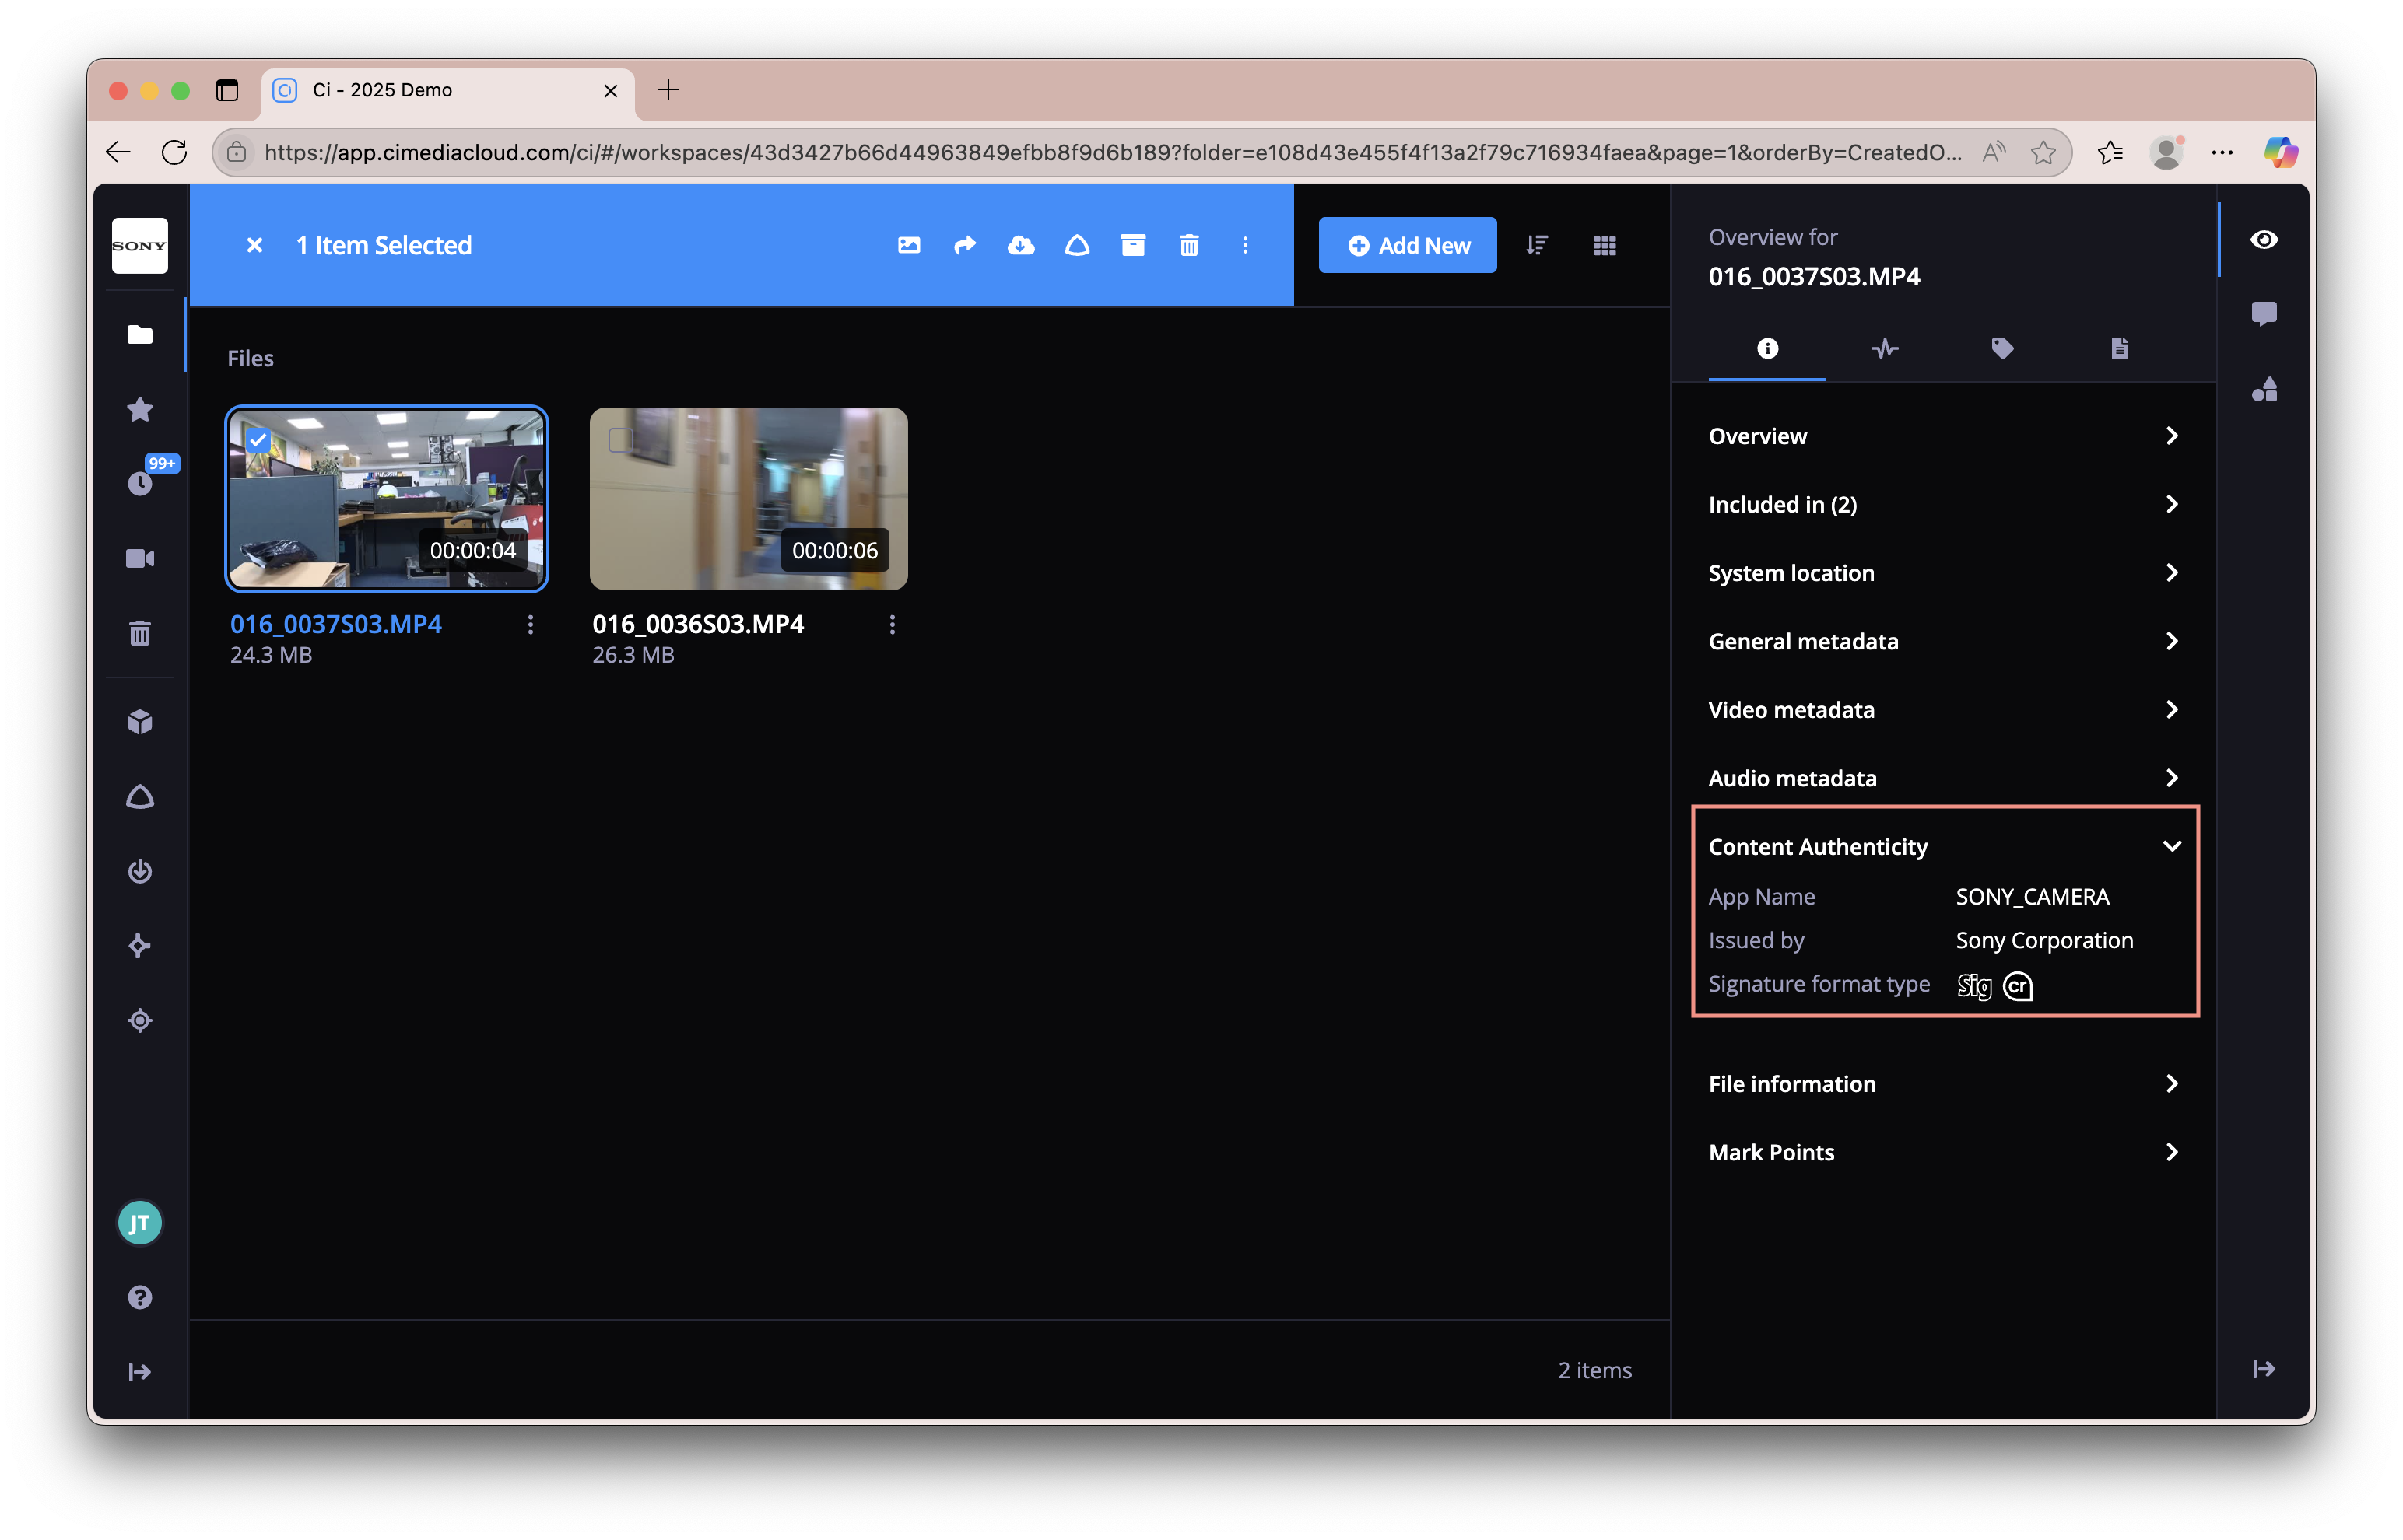
Task: Switch to the activity pulse tab
Action: (1885, 348)
